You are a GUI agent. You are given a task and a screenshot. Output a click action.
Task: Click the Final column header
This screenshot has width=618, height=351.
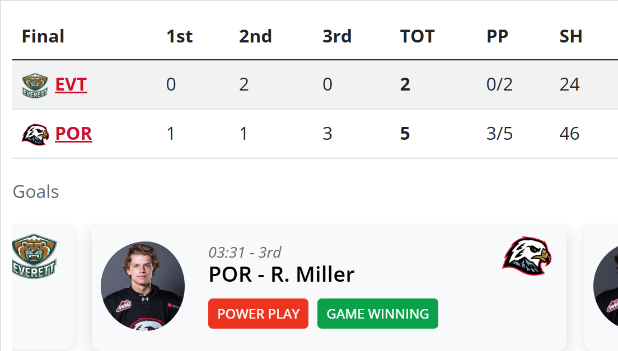pyautogui.click(x=43, y=37)
